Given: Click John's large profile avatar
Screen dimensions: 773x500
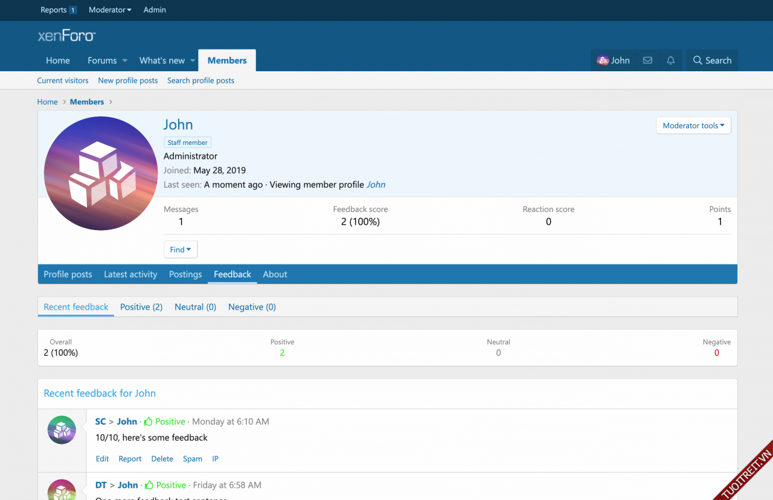Looking at the screenshot, I should click(x=101, y=173).
